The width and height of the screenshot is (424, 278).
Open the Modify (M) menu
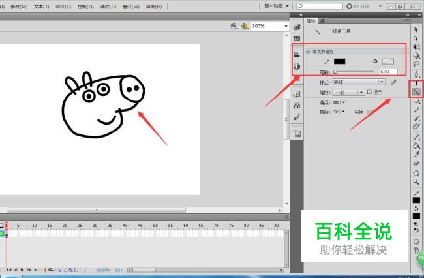(19, 7)
